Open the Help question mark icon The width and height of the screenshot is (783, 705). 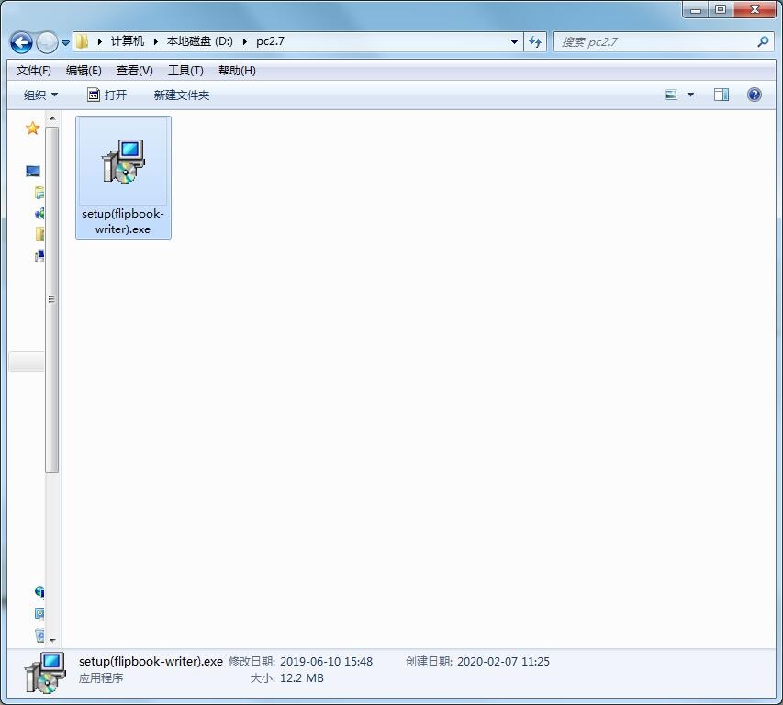pyautogui.click(x=754, y=95)
